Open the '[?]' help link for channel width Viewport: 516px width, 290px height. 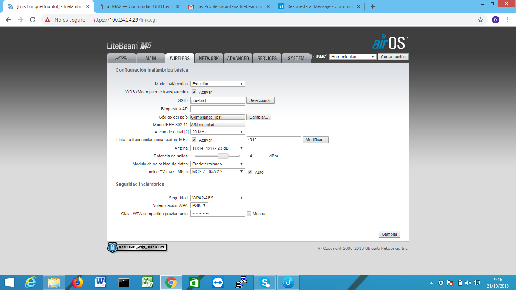pyautogui.click(x=186, y=132)
